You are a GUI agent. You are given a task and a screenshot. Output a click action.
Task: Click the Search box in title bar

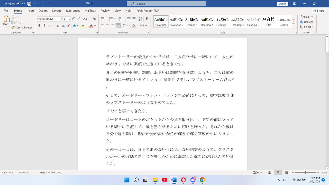pyautogui.click(x=166, y=4)
